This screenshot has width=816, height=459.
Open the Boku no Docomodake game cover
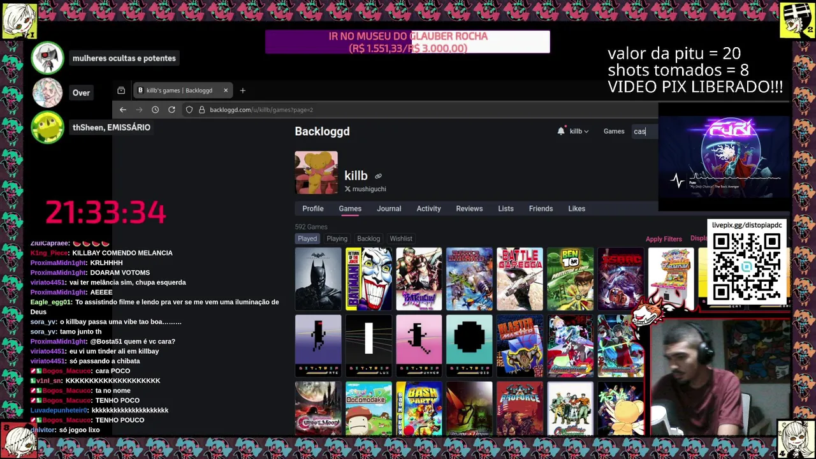coord(368,409)
